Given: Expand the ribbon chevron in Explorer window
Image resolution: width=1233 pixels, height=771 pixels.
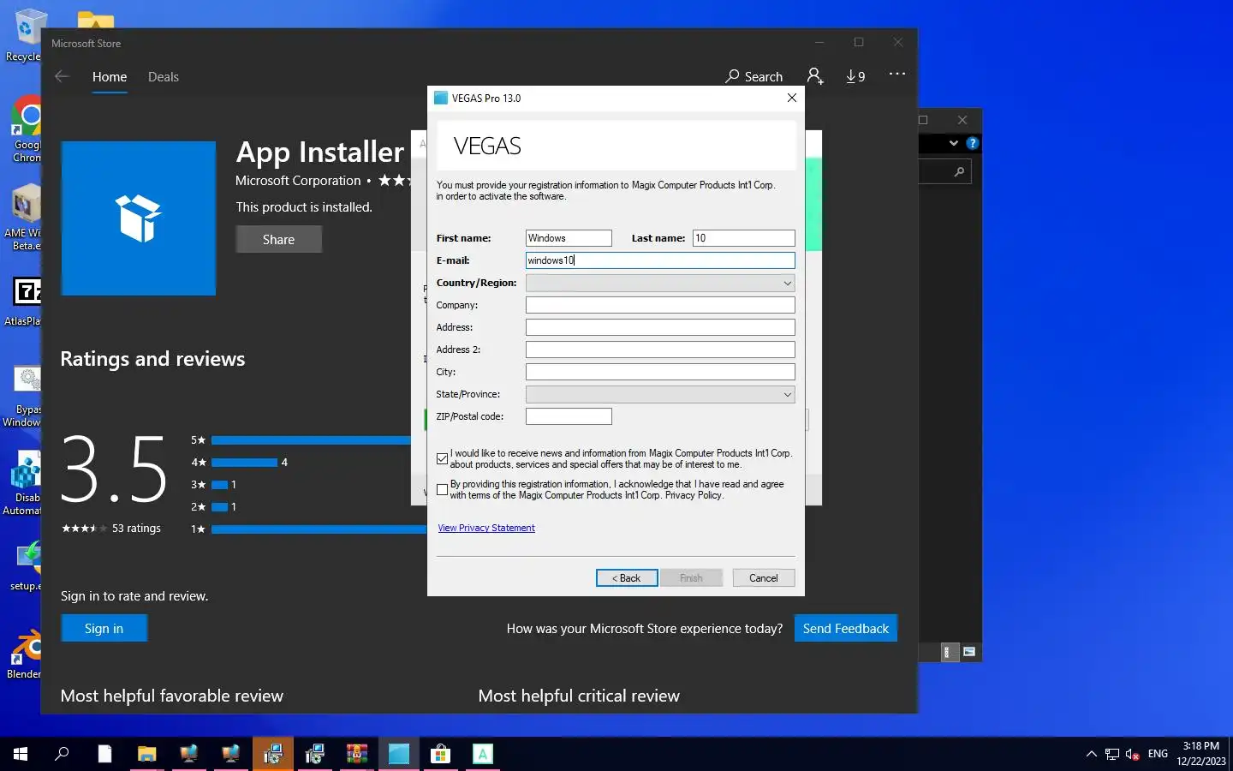Looking at the screenshot, I should tap(953, 143).
